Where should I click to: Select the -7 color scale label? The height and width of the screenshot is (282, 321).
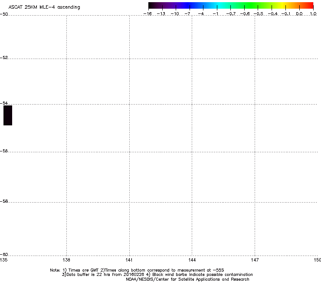click(x=187, y=14)
